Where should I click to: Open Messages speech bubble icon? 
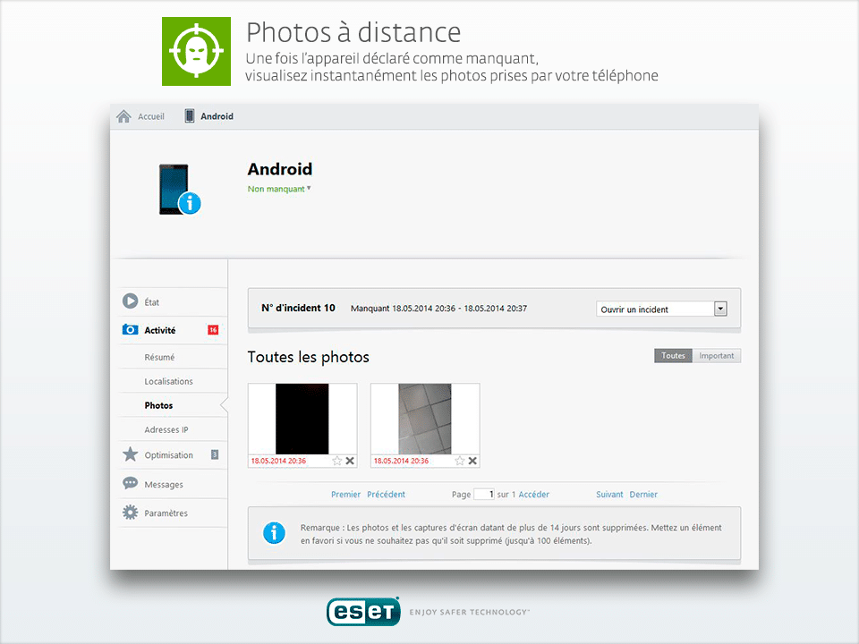(131, 484)
